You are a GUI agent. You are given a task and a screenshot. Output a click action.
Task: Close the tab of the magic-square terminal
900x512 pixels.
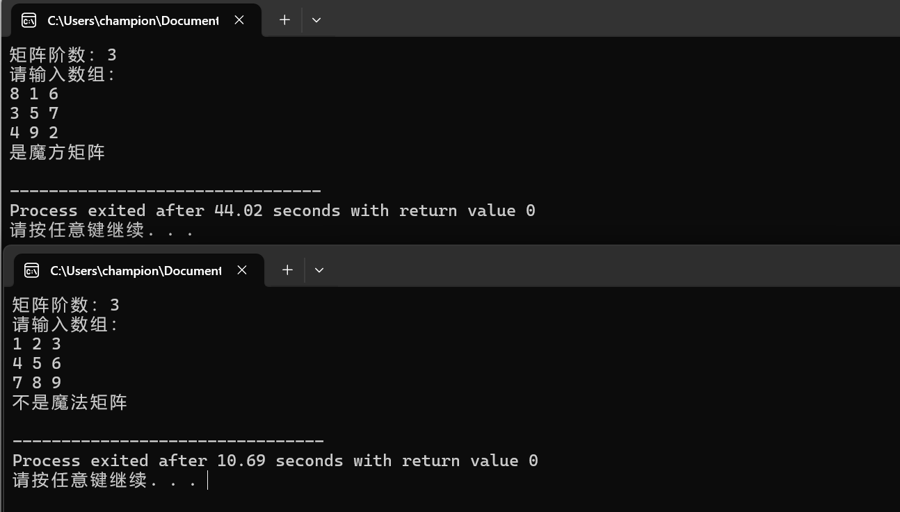tap(239, 20)
